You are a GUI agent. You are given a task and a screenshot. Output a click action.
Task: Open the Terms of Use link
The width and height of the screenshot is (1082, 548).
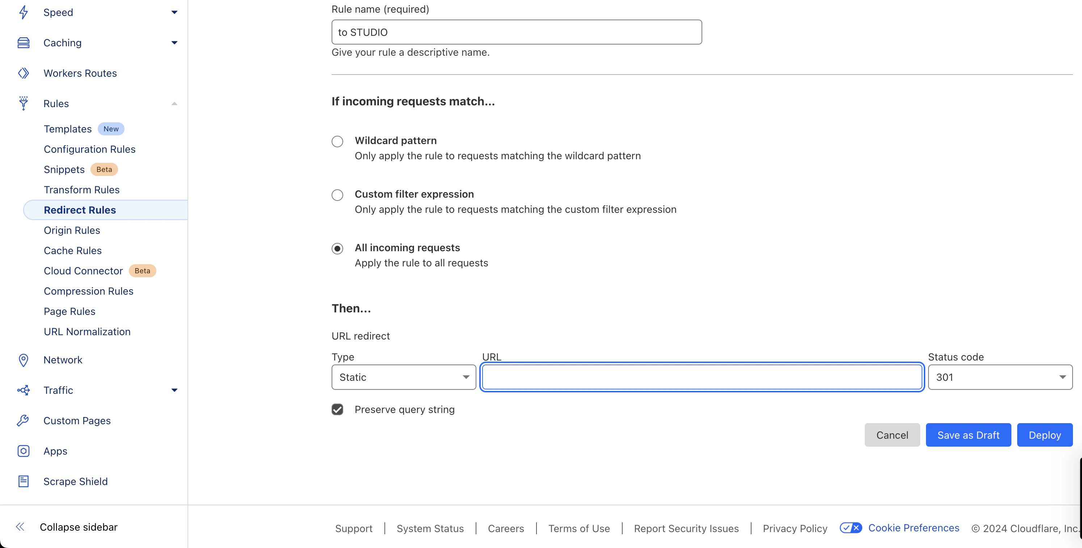tap(579, 528)
